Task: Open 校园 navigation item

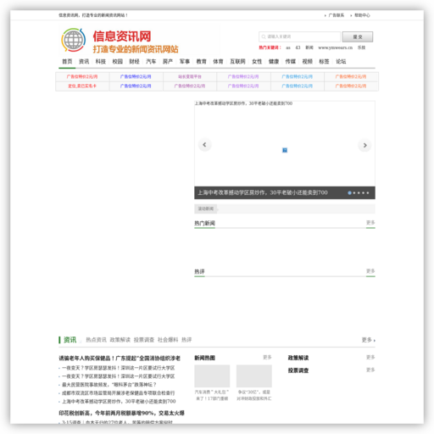Action: pos(118,61)
